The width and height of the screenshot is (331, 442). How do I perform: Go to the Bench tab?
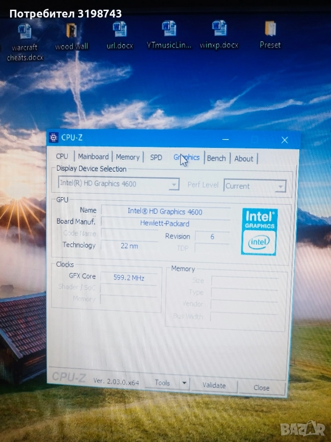tap(216, 158)
